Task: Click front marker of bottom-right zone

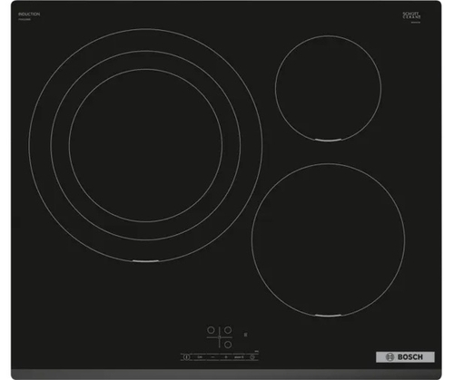Action: [328, 316]
